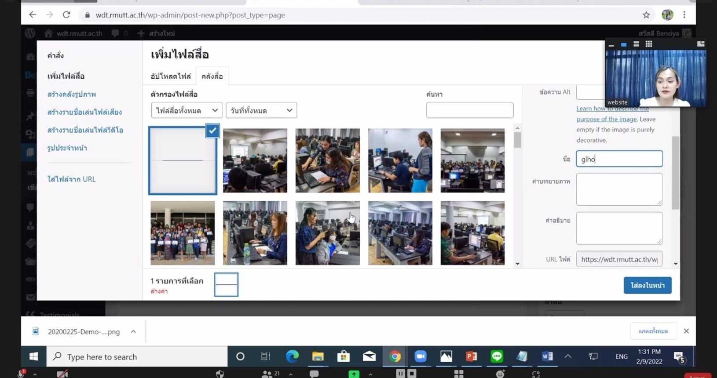Launch Microsoft Edge from taskbar
Screen dimensions: 717x378
coord(292,356)
